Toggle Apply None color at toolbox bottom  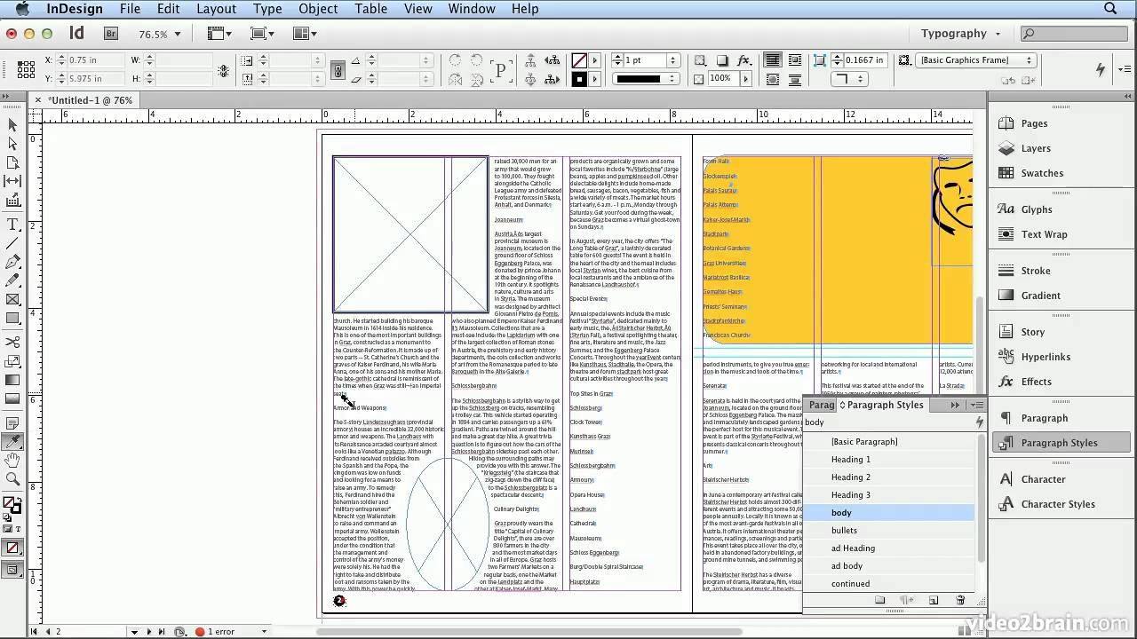(12, 548)
